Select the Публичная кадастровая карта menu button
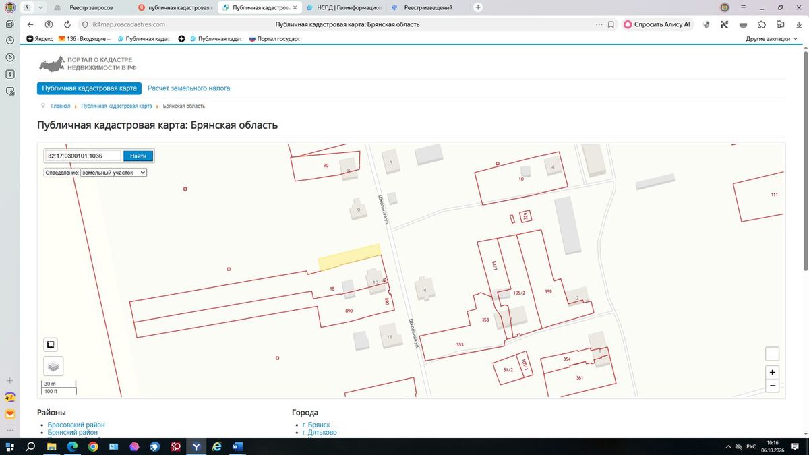This screenshot has height=455, width=809. (x=89, y=88)
